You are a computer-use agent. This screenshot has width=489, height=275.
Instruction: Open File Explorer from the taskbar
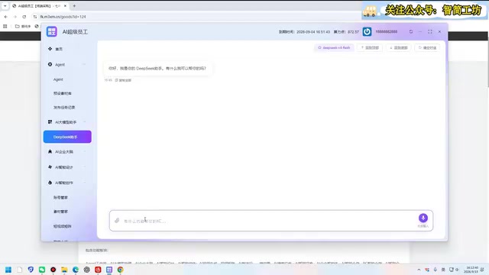tap(64, 270)
